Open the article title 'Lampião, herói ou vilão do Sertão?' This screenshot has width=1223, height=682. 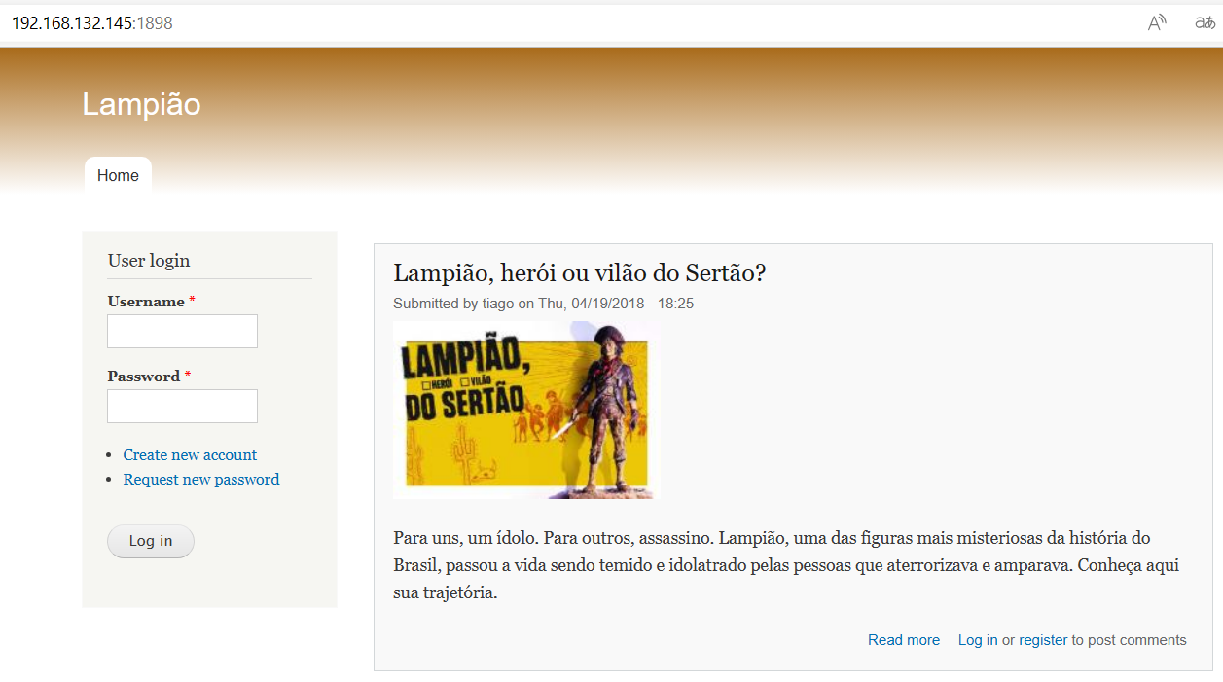point(580,272)
